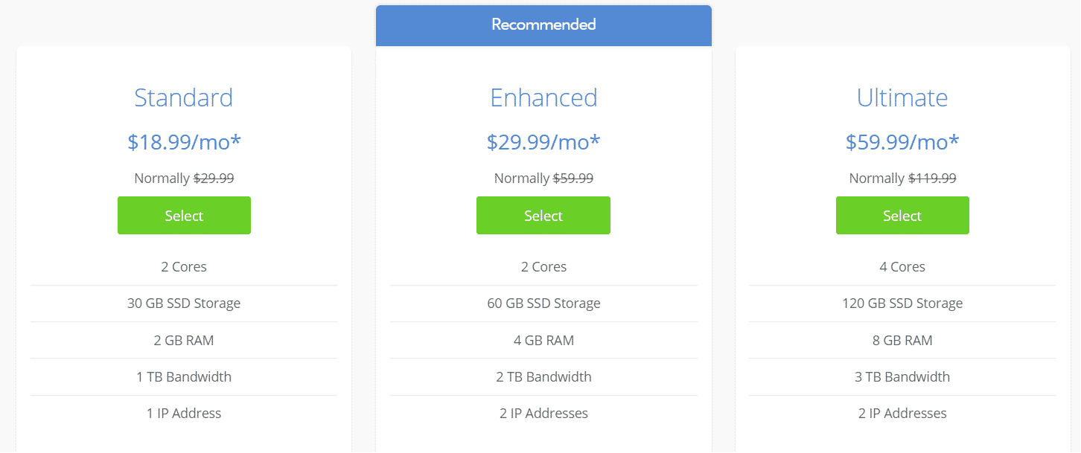This screenshot has height=453, width=1081.
Task: Click 2 IP Addresses in Ultimate plan
Action: (902, 414)
